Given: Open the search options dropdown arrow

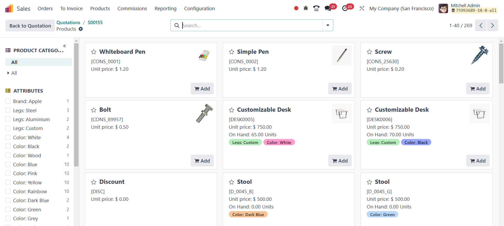Looking at the screenshot, I should point(328,25).
